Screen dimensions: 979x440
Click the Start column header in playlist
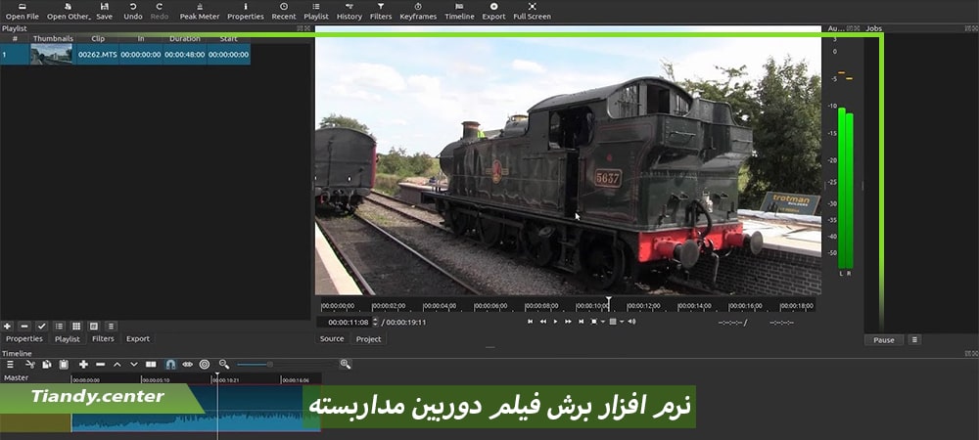[x=228, y=39]
